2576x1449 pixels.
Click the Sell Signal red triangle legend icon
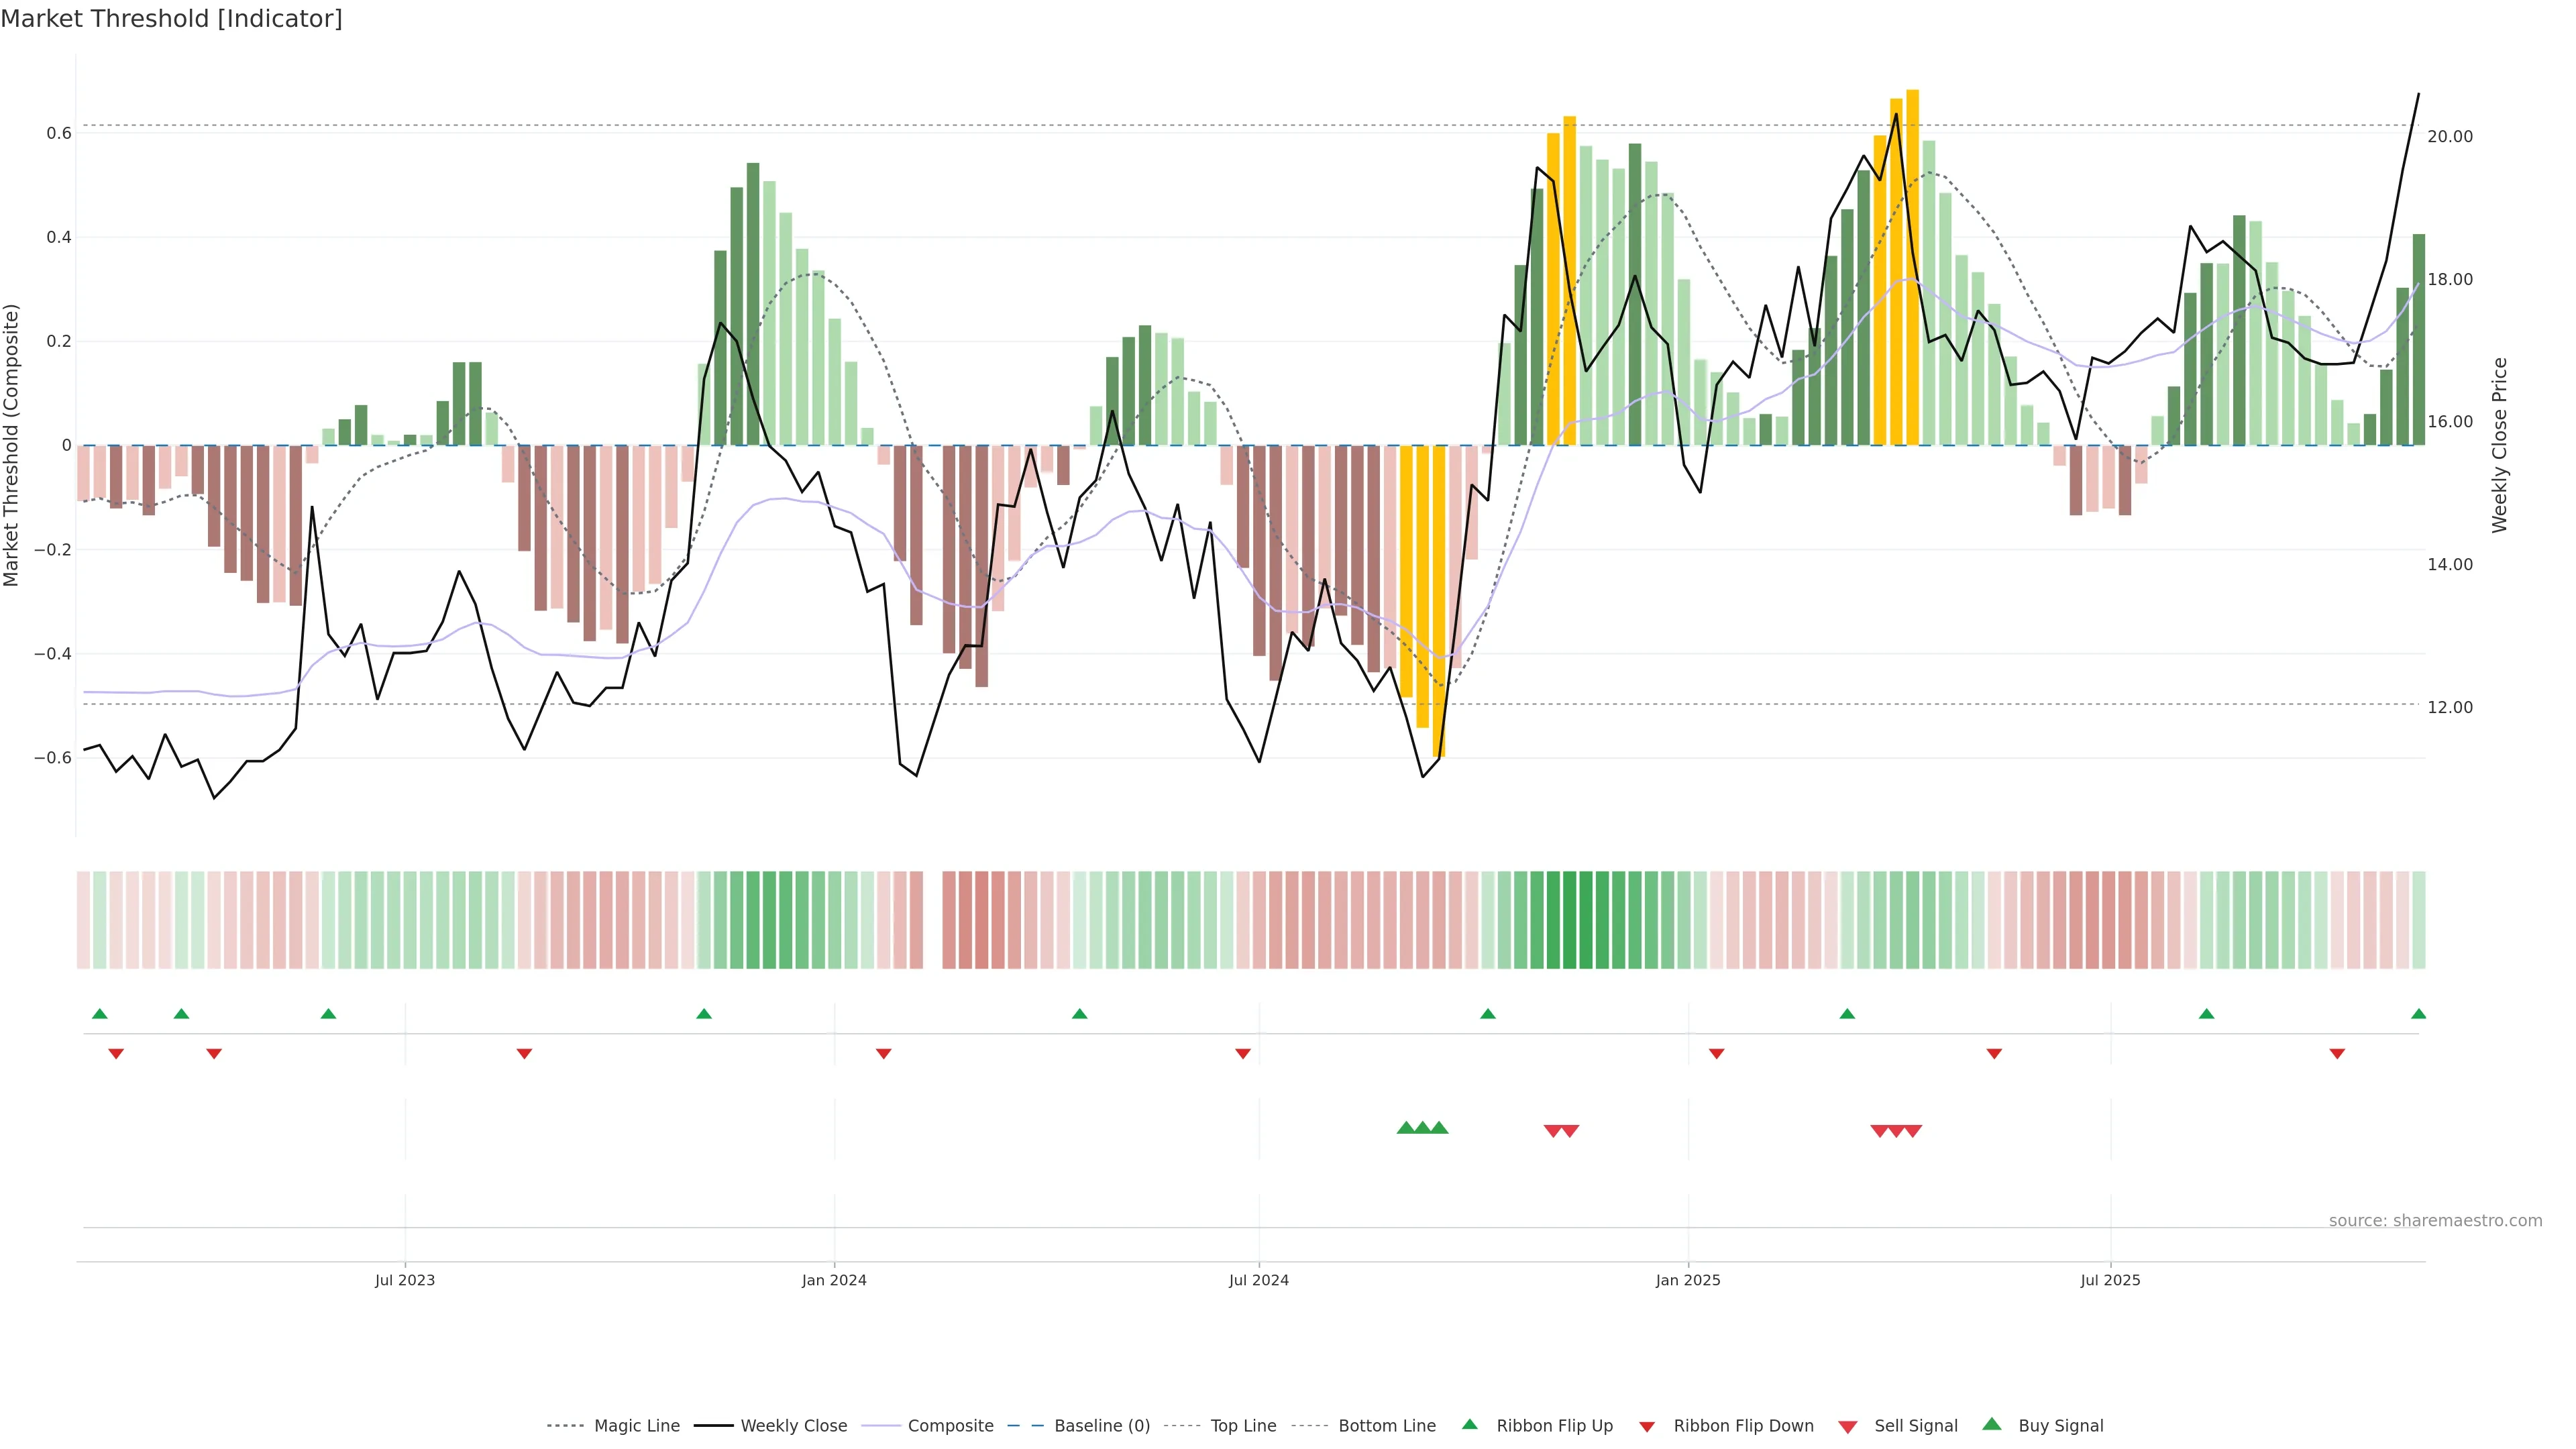[1848, 1427]
